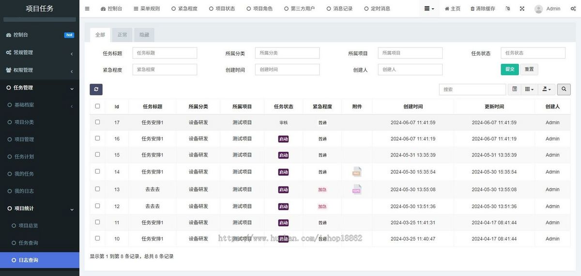Open 菜单规则 tab in the top bar
The width and height of the screenshot is (581, 276).
[x=146, y=9]
